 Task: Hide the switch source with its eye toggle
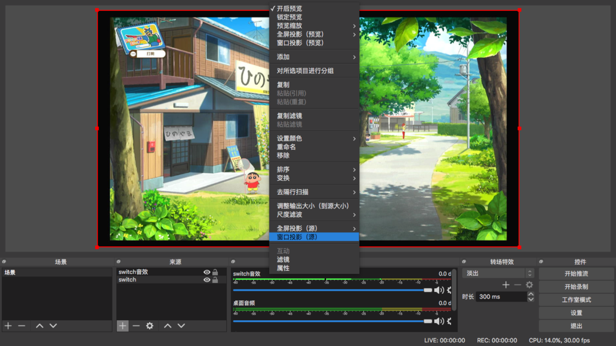tap(206, 279)
